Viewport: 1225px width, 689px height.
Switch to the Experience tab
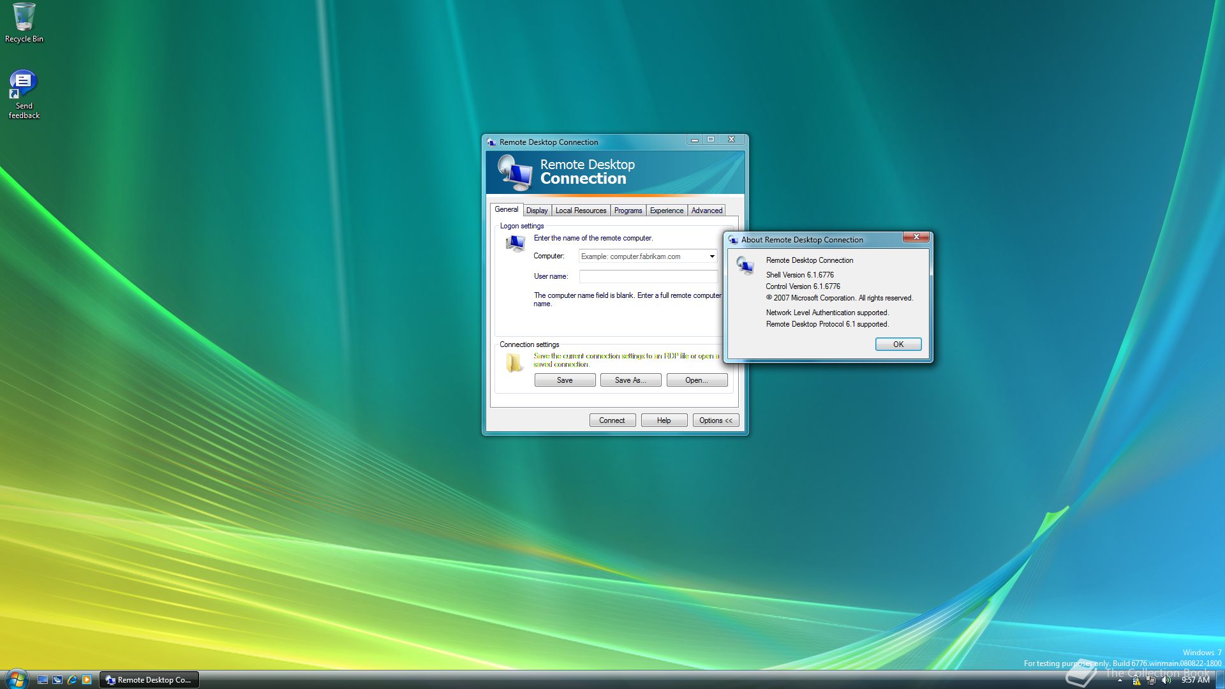pyautogui.click(x=667, y=211)
